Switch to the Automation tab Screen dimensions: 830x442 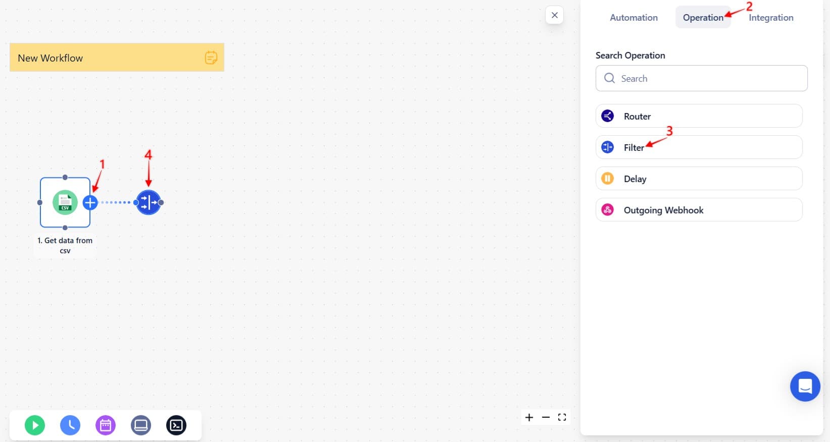click(633, 18)
